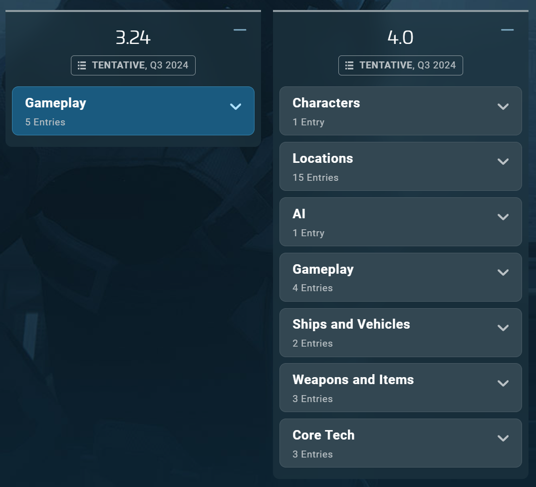Expand the Locations chevron

click(x=503, y=161)
